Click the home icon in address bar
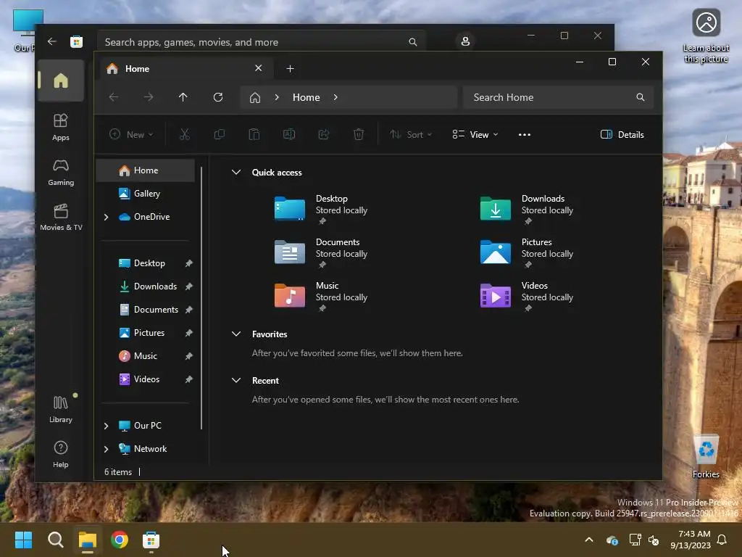Viewport: 742px width, 557px height. pos(255,98)
